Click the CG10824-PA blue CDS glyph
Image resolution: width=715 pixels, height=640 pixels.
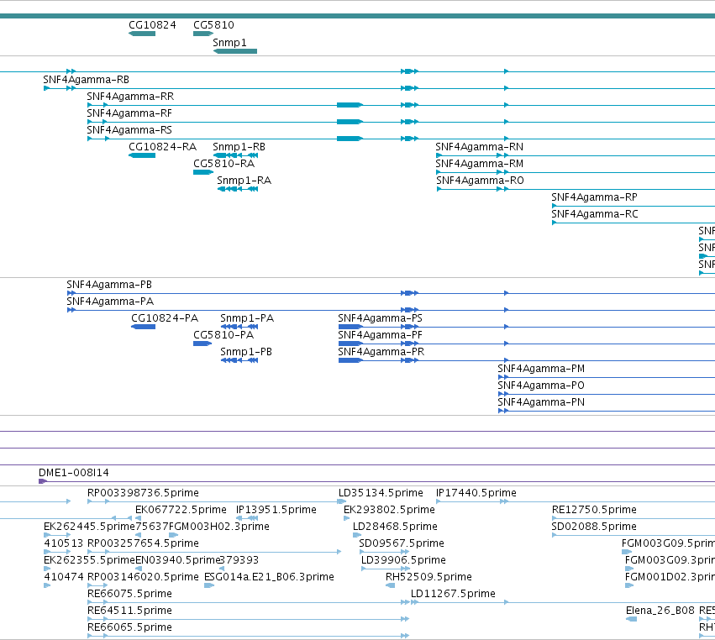(x=144, y=327)
